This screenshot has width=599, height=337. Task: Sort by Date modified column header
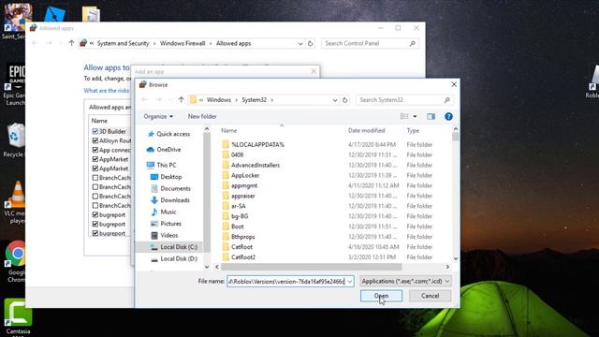pos(366,131)
